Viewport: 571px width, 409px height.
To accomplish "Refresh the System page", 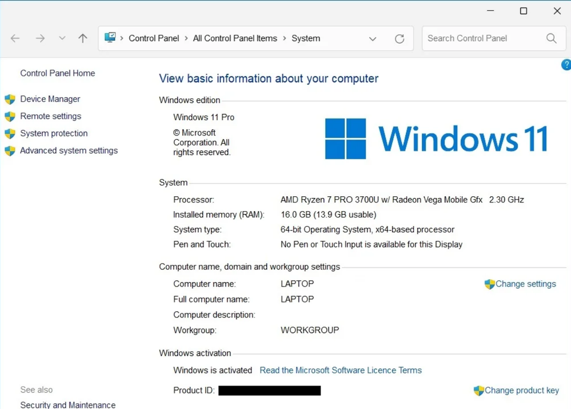I will pyautogui.click(x=400, y=39).
